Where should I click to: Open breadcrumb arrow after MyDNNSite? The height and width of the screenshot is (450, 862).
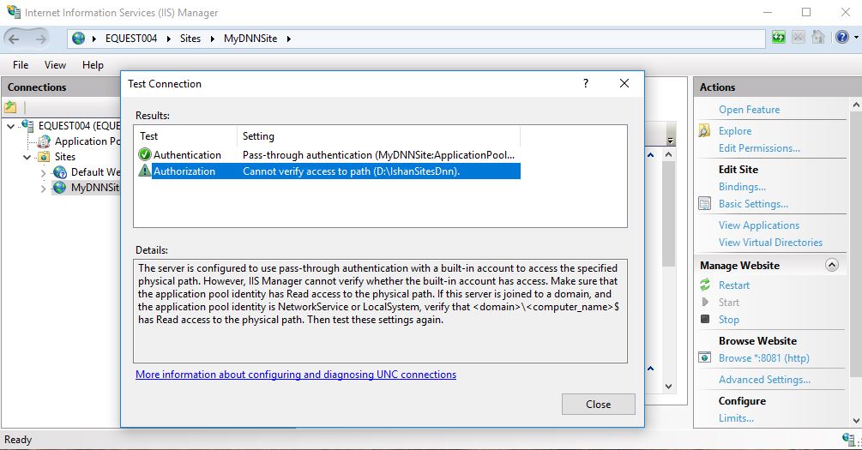pyautogui.click(x=288, y=39)
